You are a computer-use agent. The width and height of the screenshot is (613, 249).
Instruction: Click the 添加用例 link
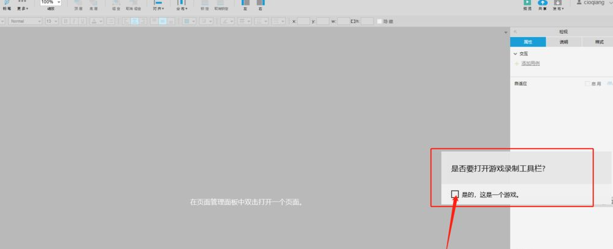click(530, 63)
